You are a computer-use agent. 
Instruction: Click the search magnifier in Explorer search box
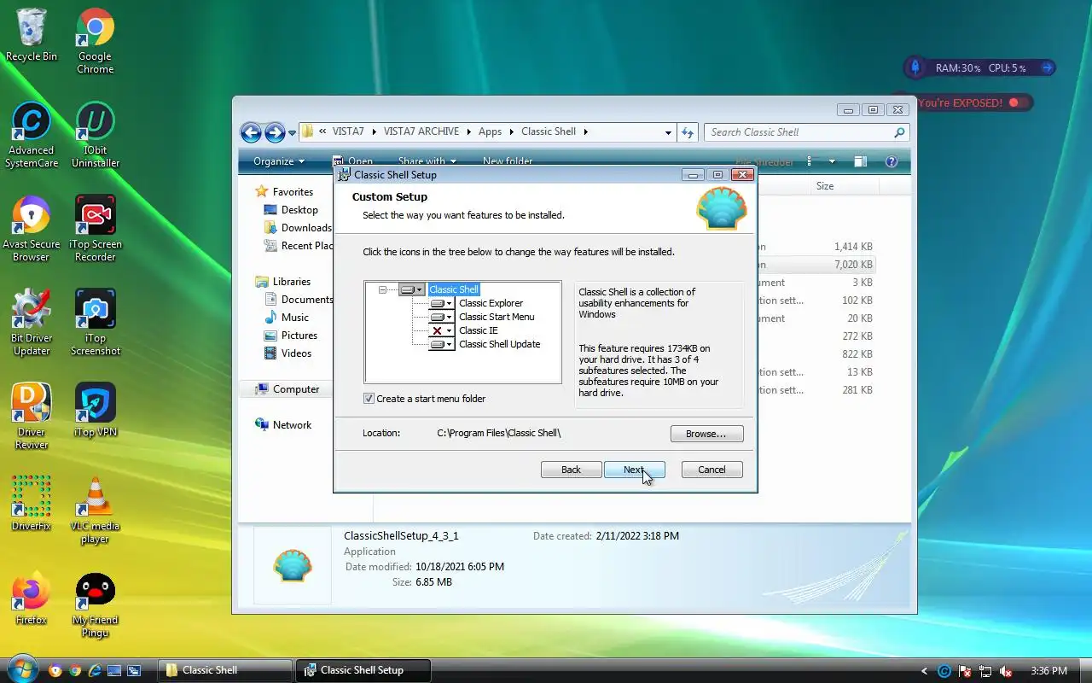[x=898, y=132]
